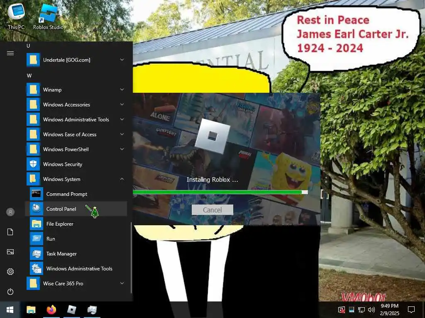Expand the Winamp folder chevron
This screenshot has height=318, width=425.
point(122,89)
